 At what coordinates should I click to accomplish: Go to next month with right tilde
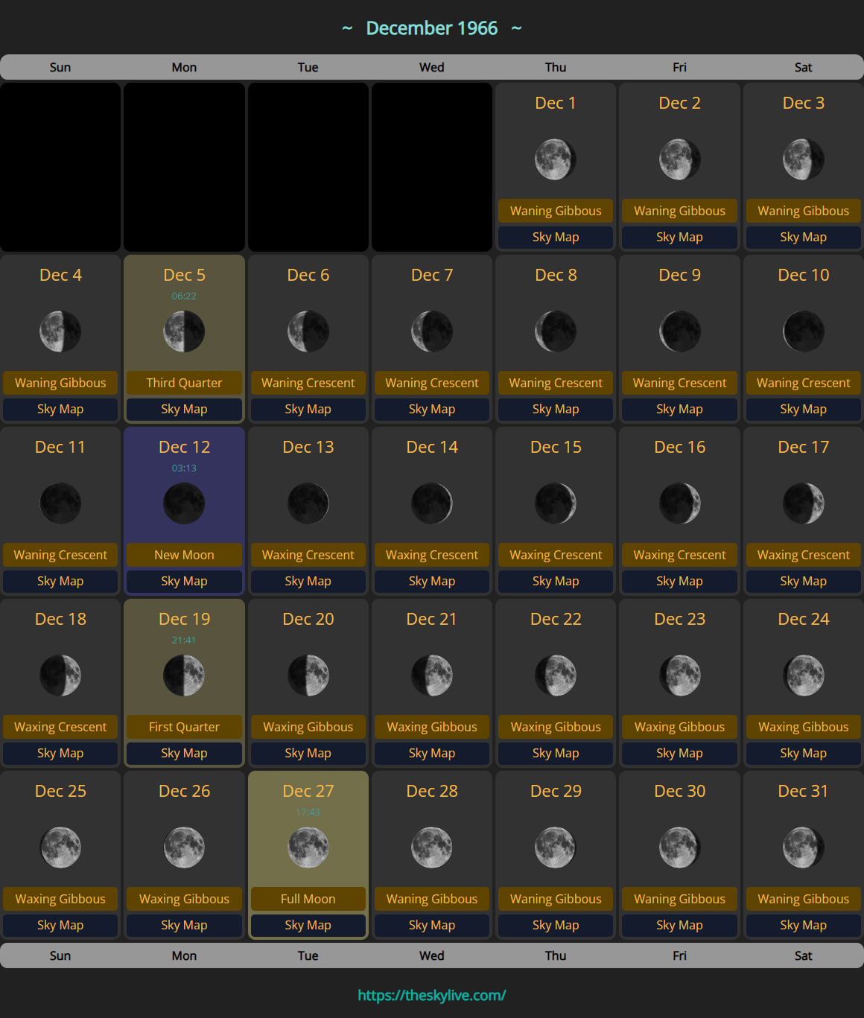[x=517, y=28]
